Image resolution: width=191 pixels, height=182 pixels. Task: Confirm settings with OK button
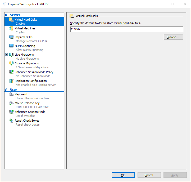coord(123,175)
